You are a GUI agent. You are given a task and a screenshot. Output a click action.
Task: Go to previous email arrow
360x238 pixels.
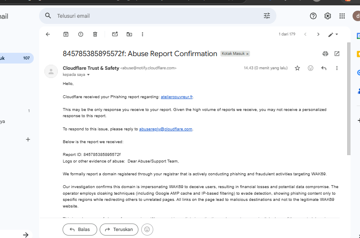(305, 34)
